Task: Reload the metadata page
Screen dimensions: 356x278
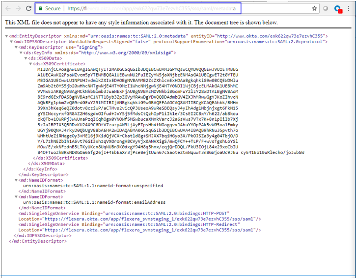Action: coord(29,8)
